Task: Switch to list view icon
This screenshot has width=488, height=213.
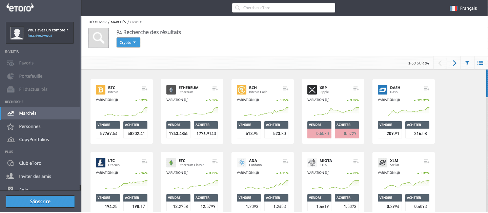Action: pyautogui.click(x=480, y=63)
